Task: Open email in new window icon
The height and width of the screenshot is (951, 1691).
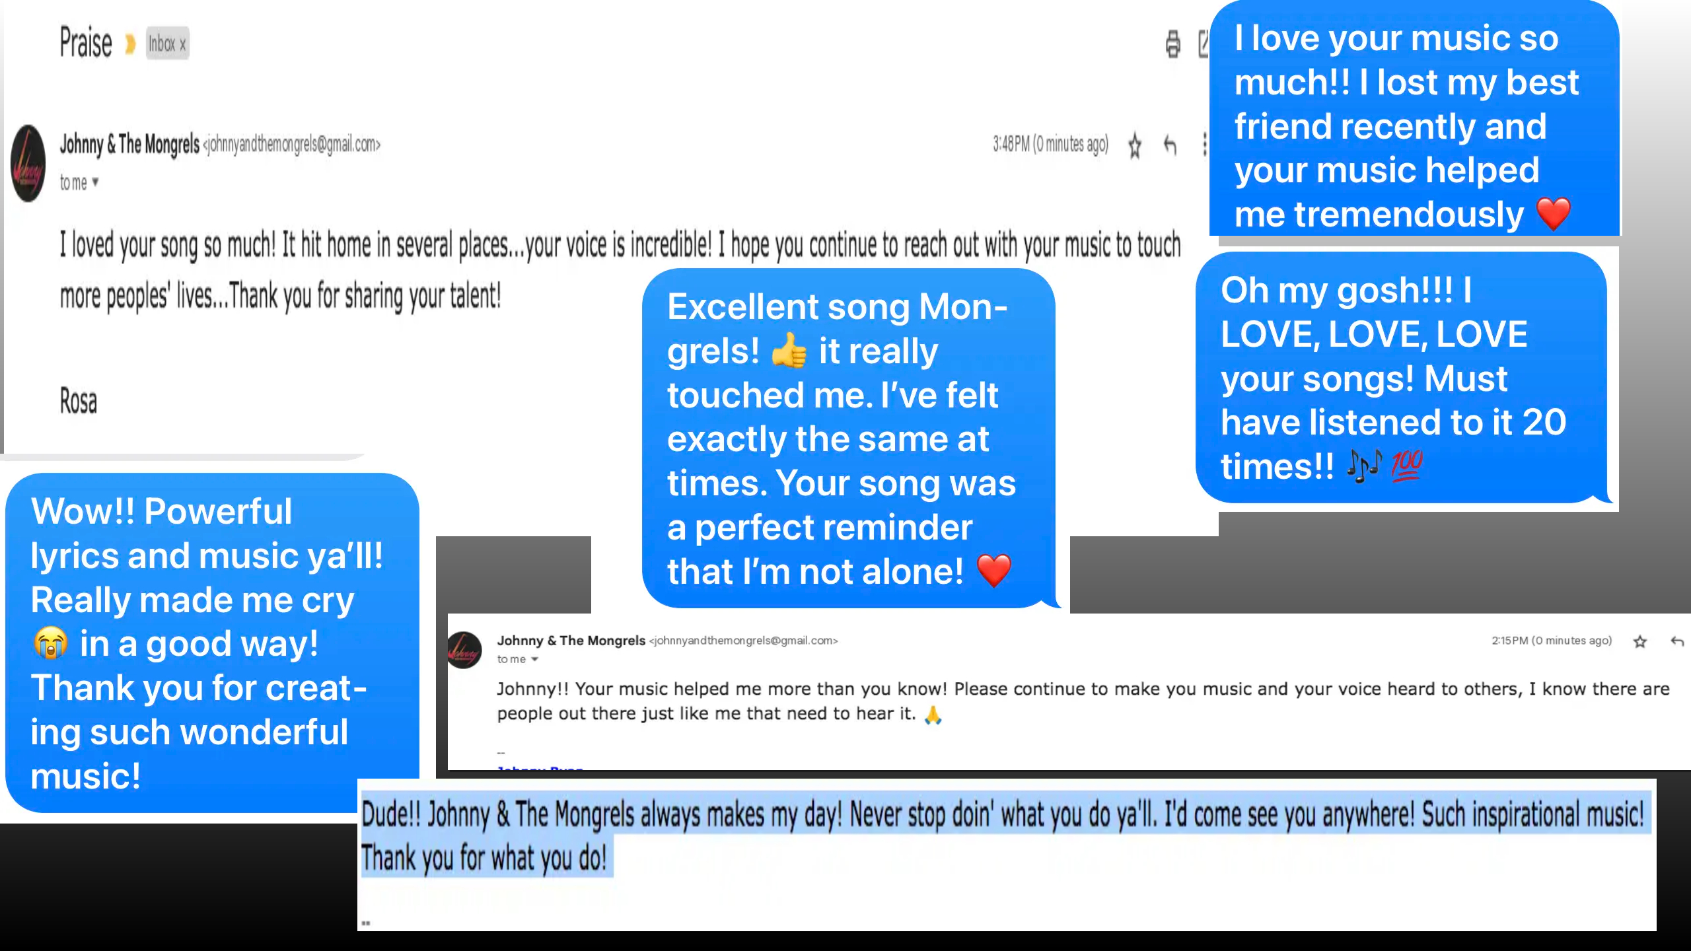Action: click(x=1204, y=44)
